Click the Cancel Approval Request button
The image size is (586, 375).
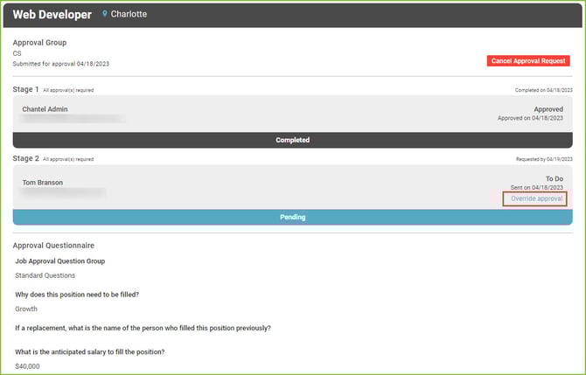(x=528, y=61)
